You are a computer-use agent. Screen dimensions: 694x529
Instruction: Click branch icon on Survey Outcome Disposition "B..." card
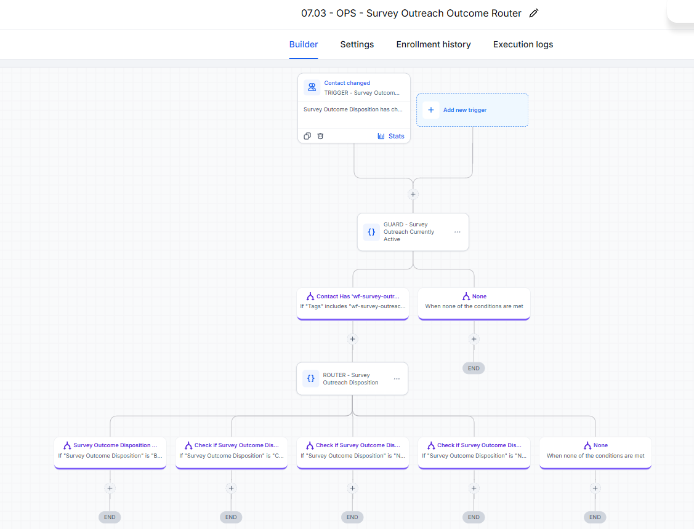pos(67,445)
